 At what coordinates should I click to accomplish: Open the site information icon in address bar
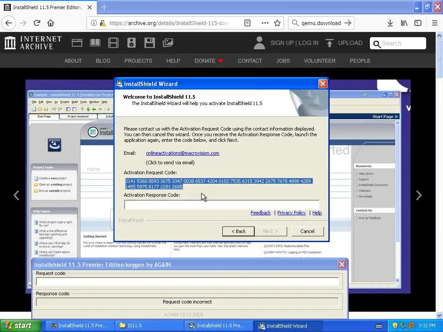[94, 23]
